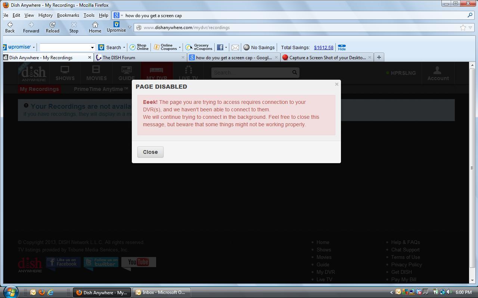Expand the Online Coupons dropdown arrow
Image resolution: width=478 pixels, height=298 pixels.
point(180,47)
